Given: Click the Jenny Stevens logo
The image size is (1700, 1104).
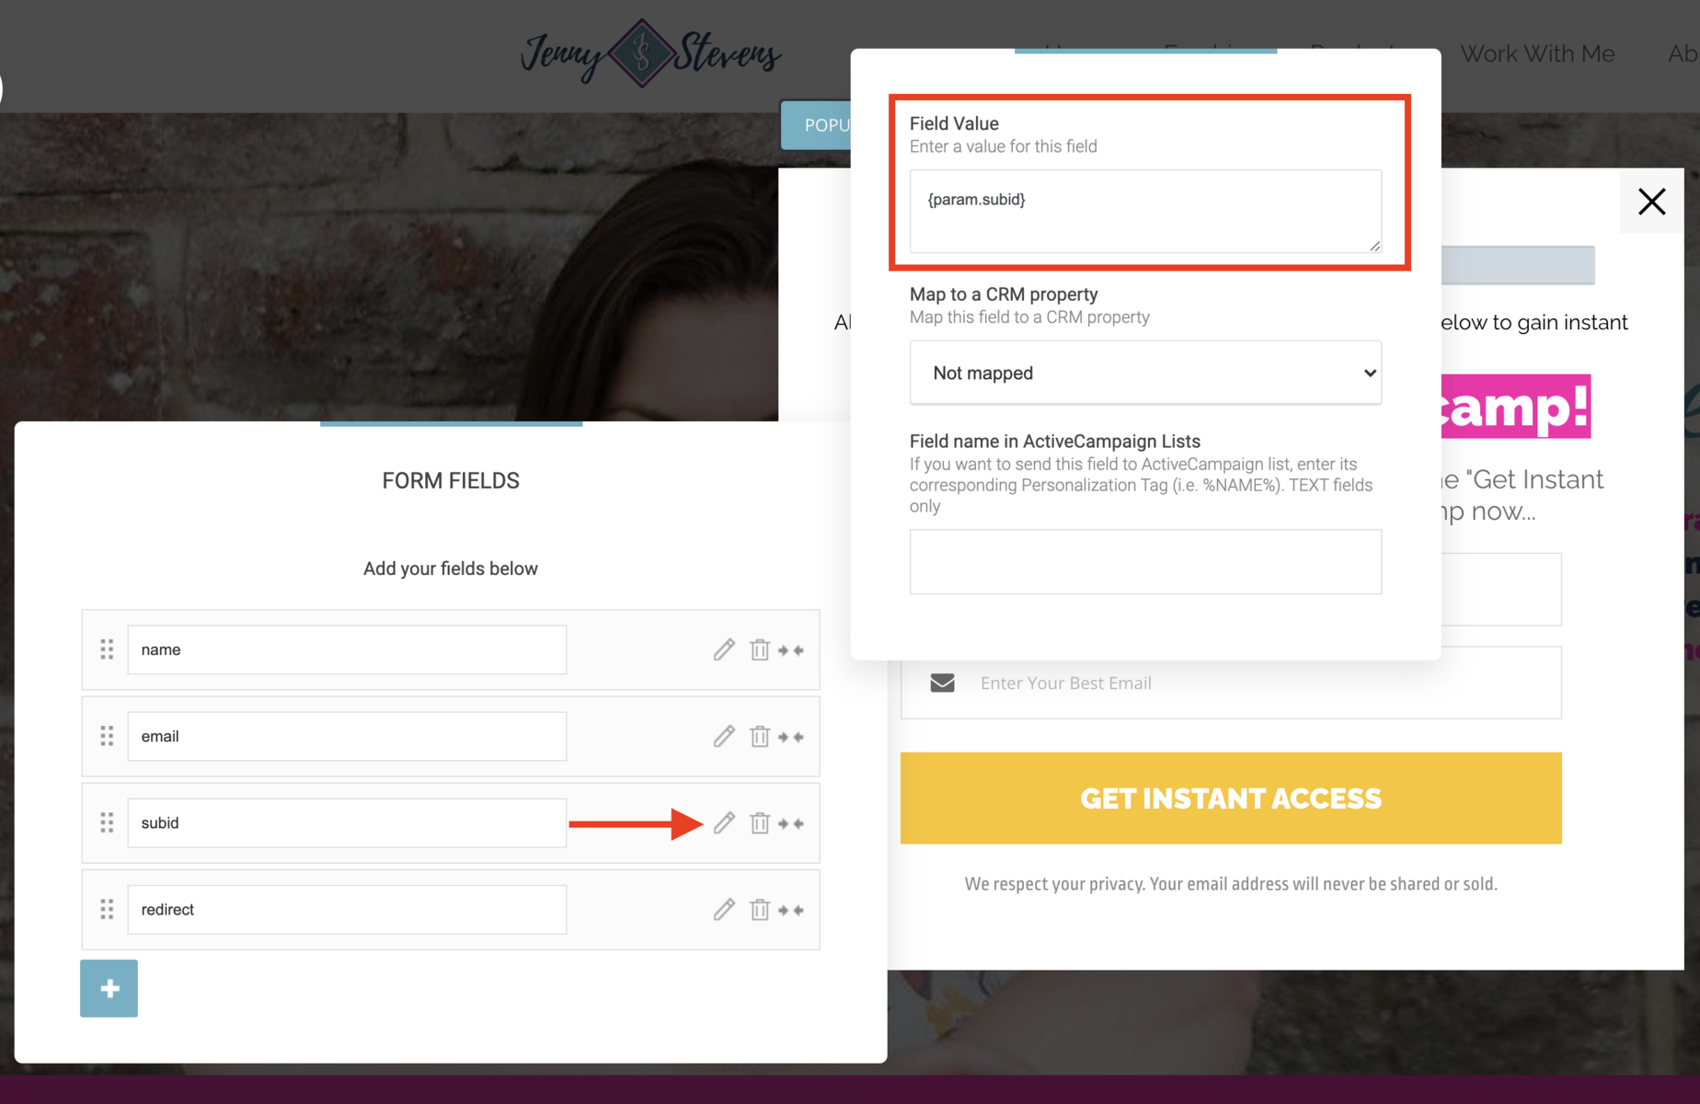Looking at the screenshot, I should 650,53.
